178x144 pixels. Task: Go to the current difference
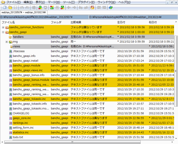tap(57, 8)
